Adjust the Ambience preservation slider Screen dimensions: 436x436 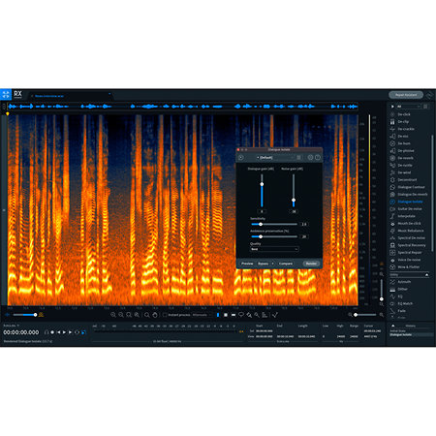point(274,236)
